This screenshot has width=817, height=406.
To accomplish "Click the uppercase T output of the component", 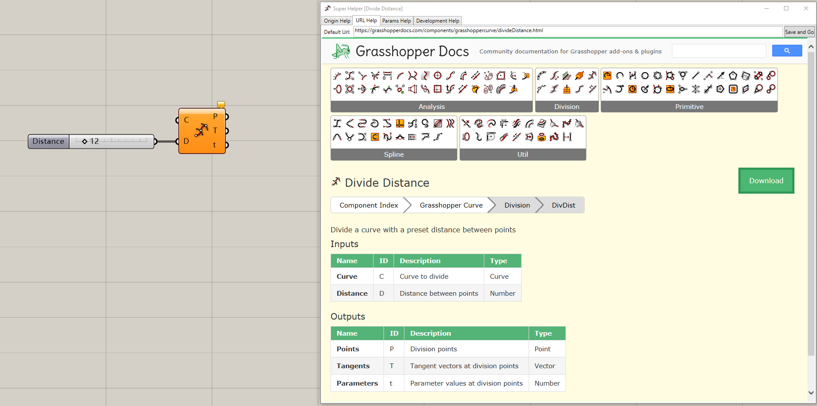I will (x=215, y=130).
